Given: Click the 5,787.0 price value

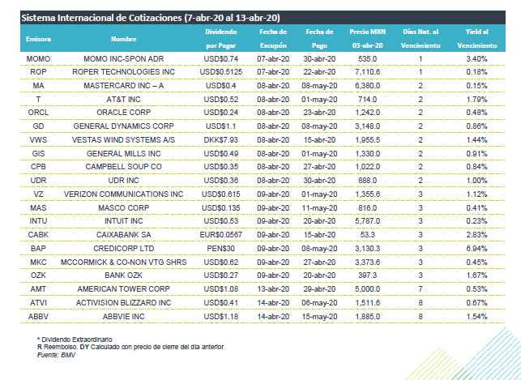Looking at the screenshot, I should coord(368,221).
